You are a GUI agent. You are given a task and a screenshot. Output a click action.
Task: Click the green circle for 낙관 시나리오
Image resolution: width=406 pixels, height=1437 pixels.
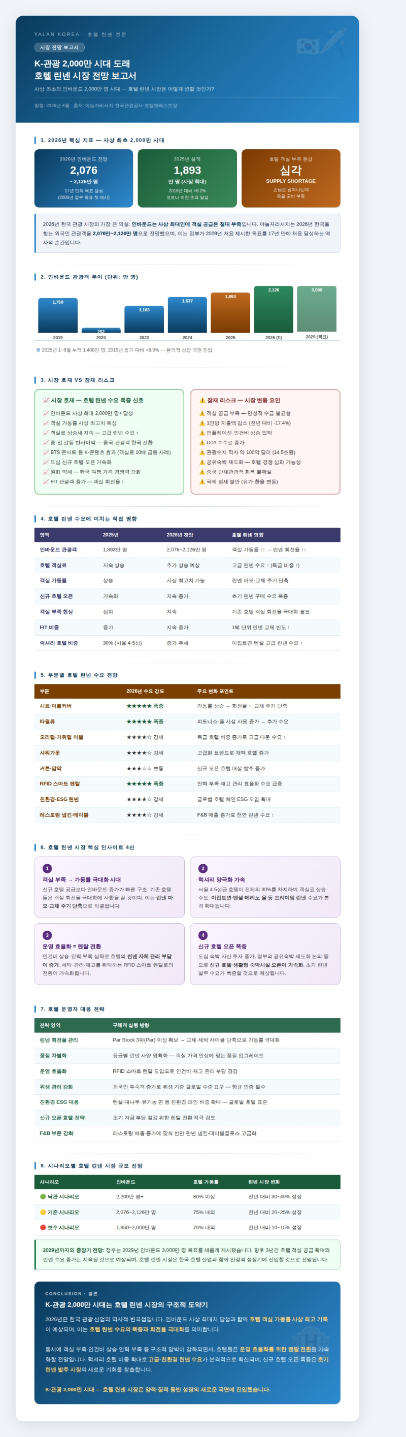point(43,1197)
